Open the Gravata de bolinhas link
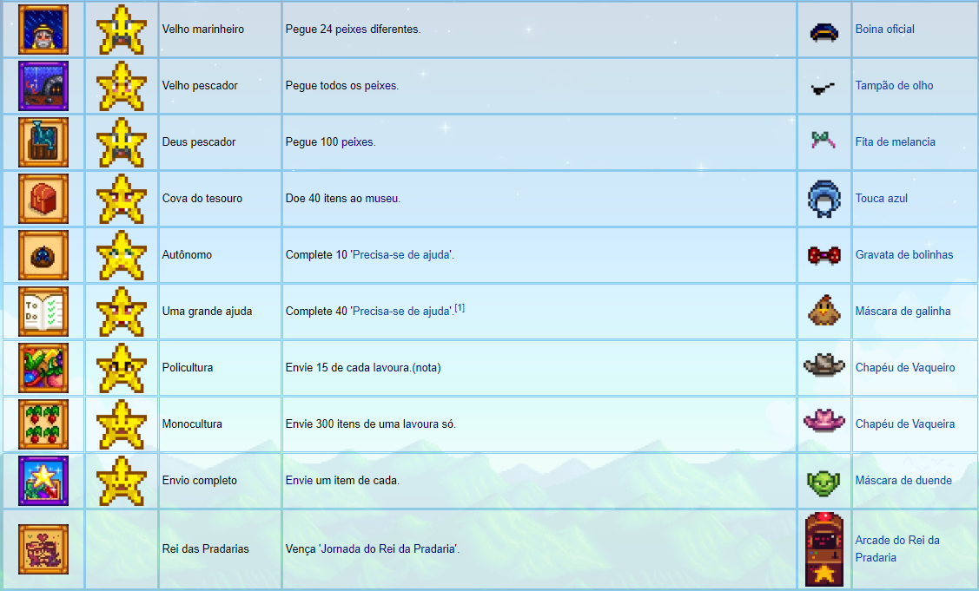Viewport: 979px width, 591px height. coord(904,254)
